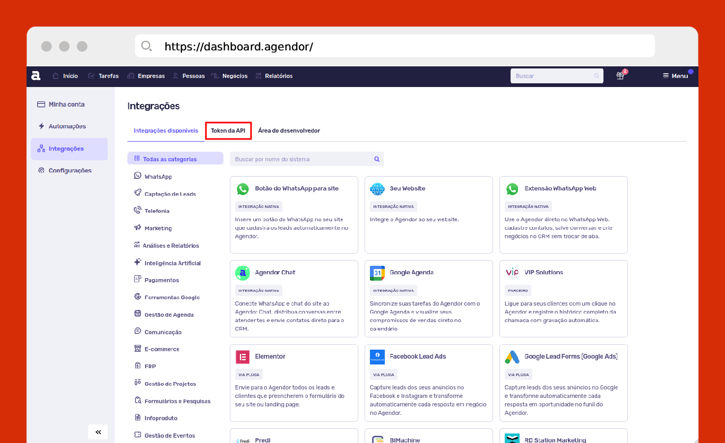Viewport: 725px width, 443px height.
Task: Open the Menu hamburger dropdown
Action: 675,76
